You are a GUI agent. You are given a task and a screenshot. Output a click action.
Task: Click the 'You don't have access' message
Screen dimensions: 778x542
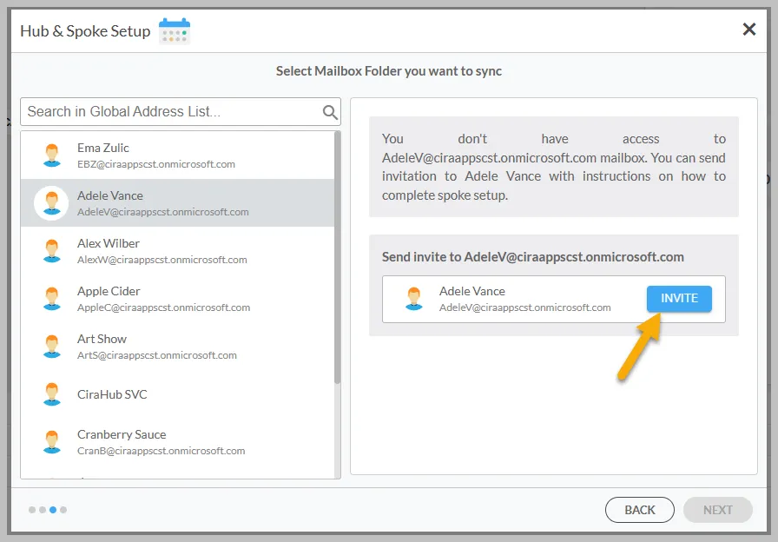click(554, 167)
